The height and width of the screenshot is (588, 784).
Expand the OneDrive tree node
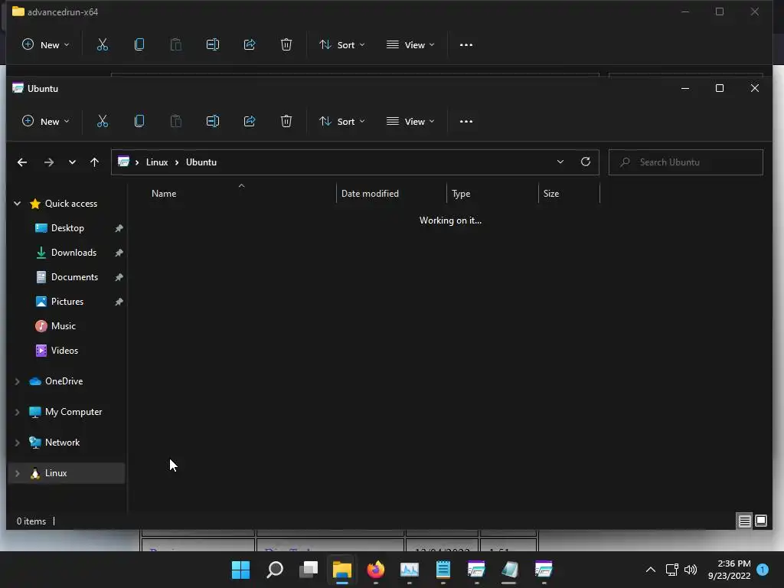pos(18,381)
